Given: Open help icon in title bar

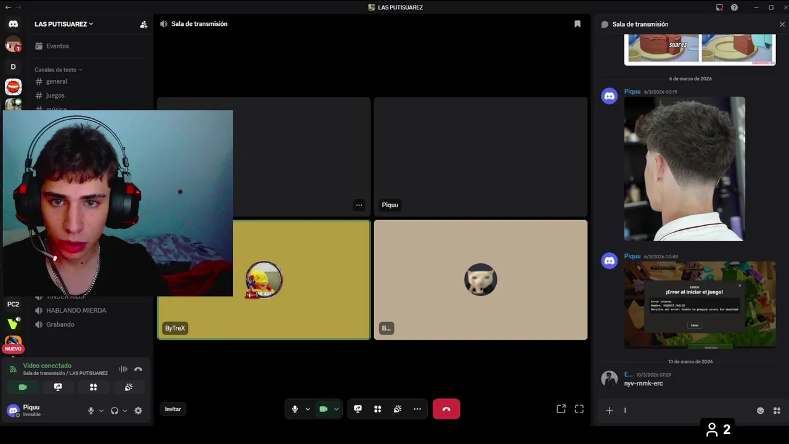Looking at the screenshot, I should click(734, 7).
